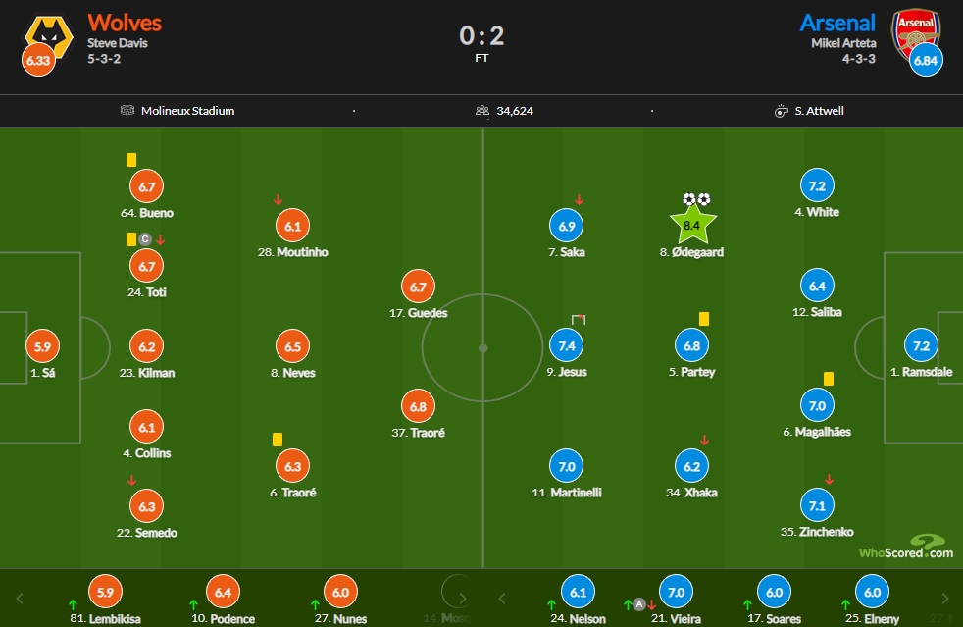Click the Wolves club crest icon
Viewport: 963px width, 627px height.
(49, 37)
